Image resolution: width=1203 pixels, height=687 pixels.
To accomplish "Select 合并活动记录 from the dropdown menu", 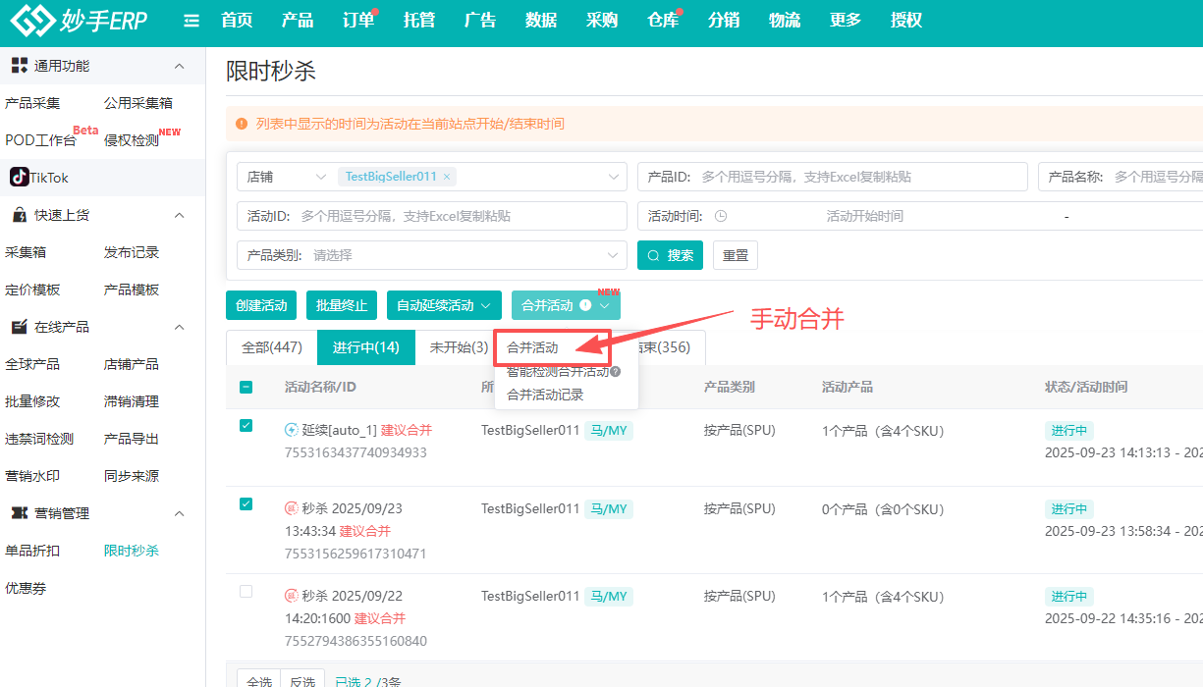I will pos(545,395).
